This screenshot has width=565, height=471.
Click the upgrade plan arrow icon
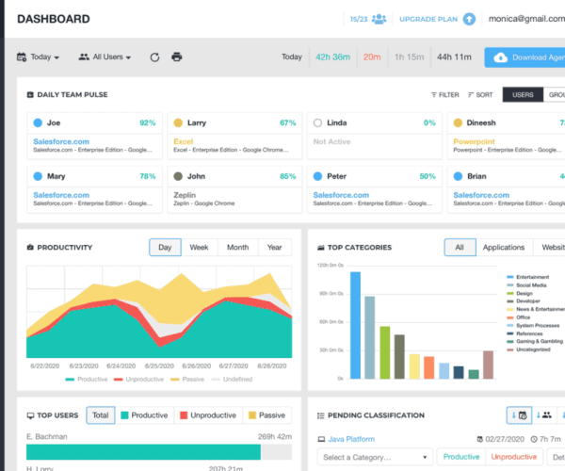coord(469,19)
